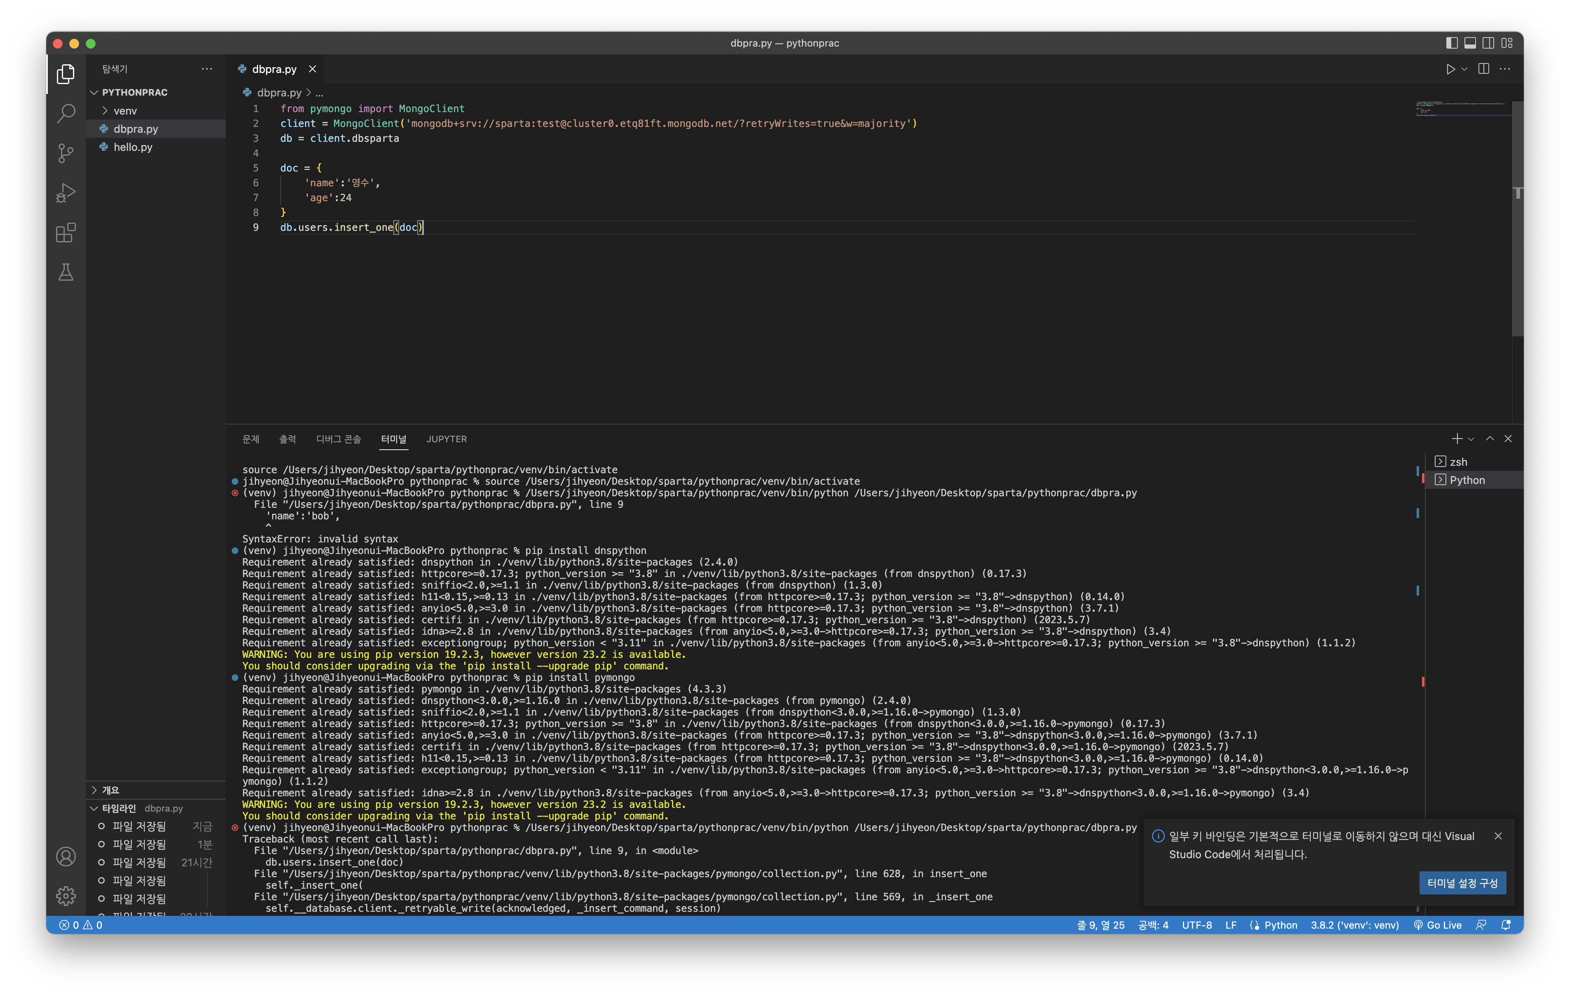Viewport: 1570px width, 995px height.
Task: Open the Search view
Action: 66,113
